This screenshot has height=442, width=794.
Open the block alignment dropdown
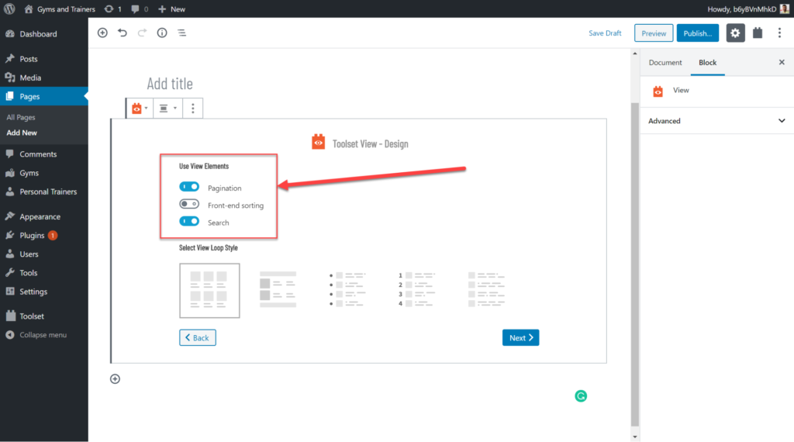tap(167, 109)
